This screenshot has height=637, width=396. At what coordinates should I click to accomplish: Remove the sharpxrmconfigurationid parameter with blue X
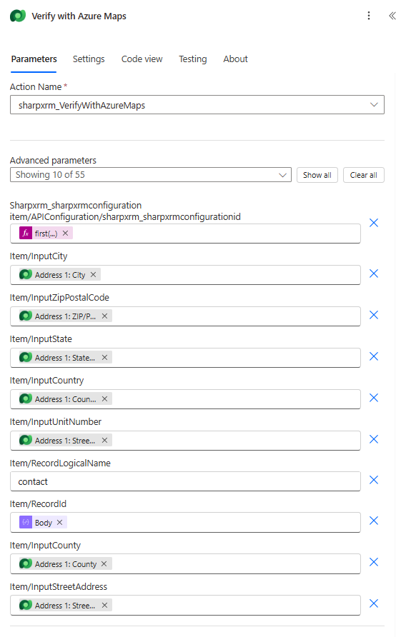coord(374,223)
